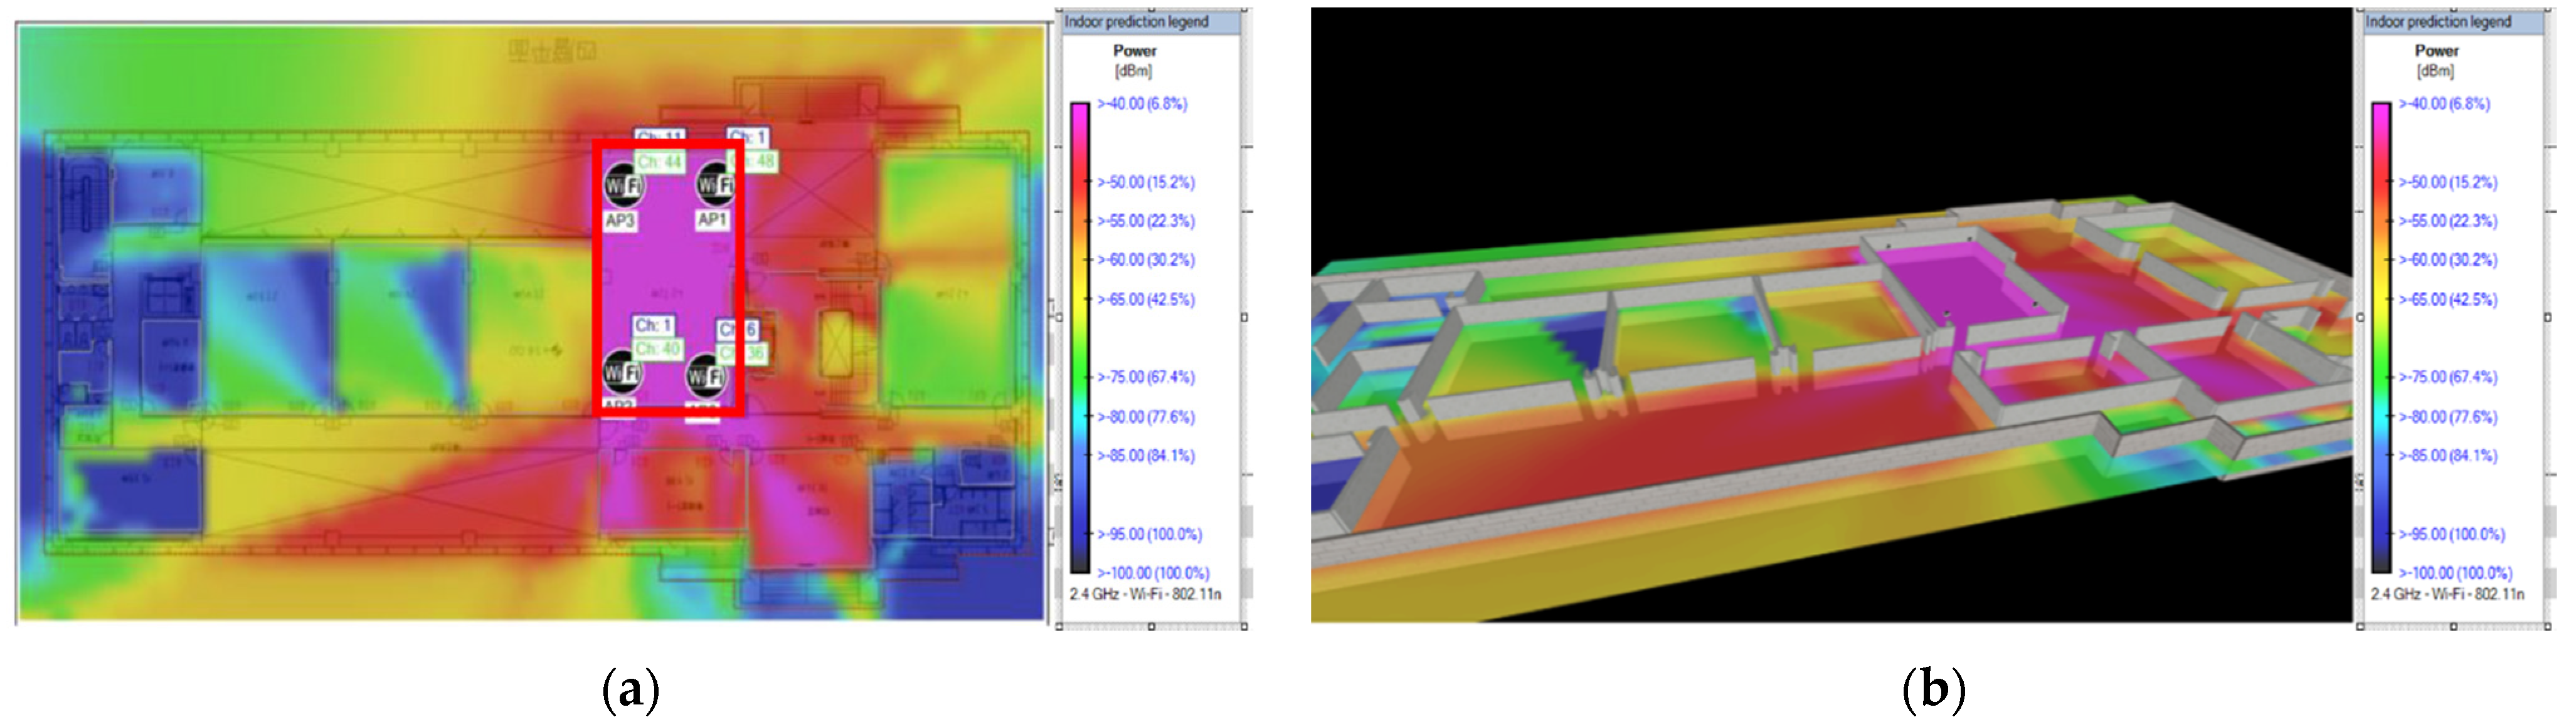Screen dimensions: 2576x722
Task: Click the AP3 name label
Action: pyautogui.click(x=620, y=221)
